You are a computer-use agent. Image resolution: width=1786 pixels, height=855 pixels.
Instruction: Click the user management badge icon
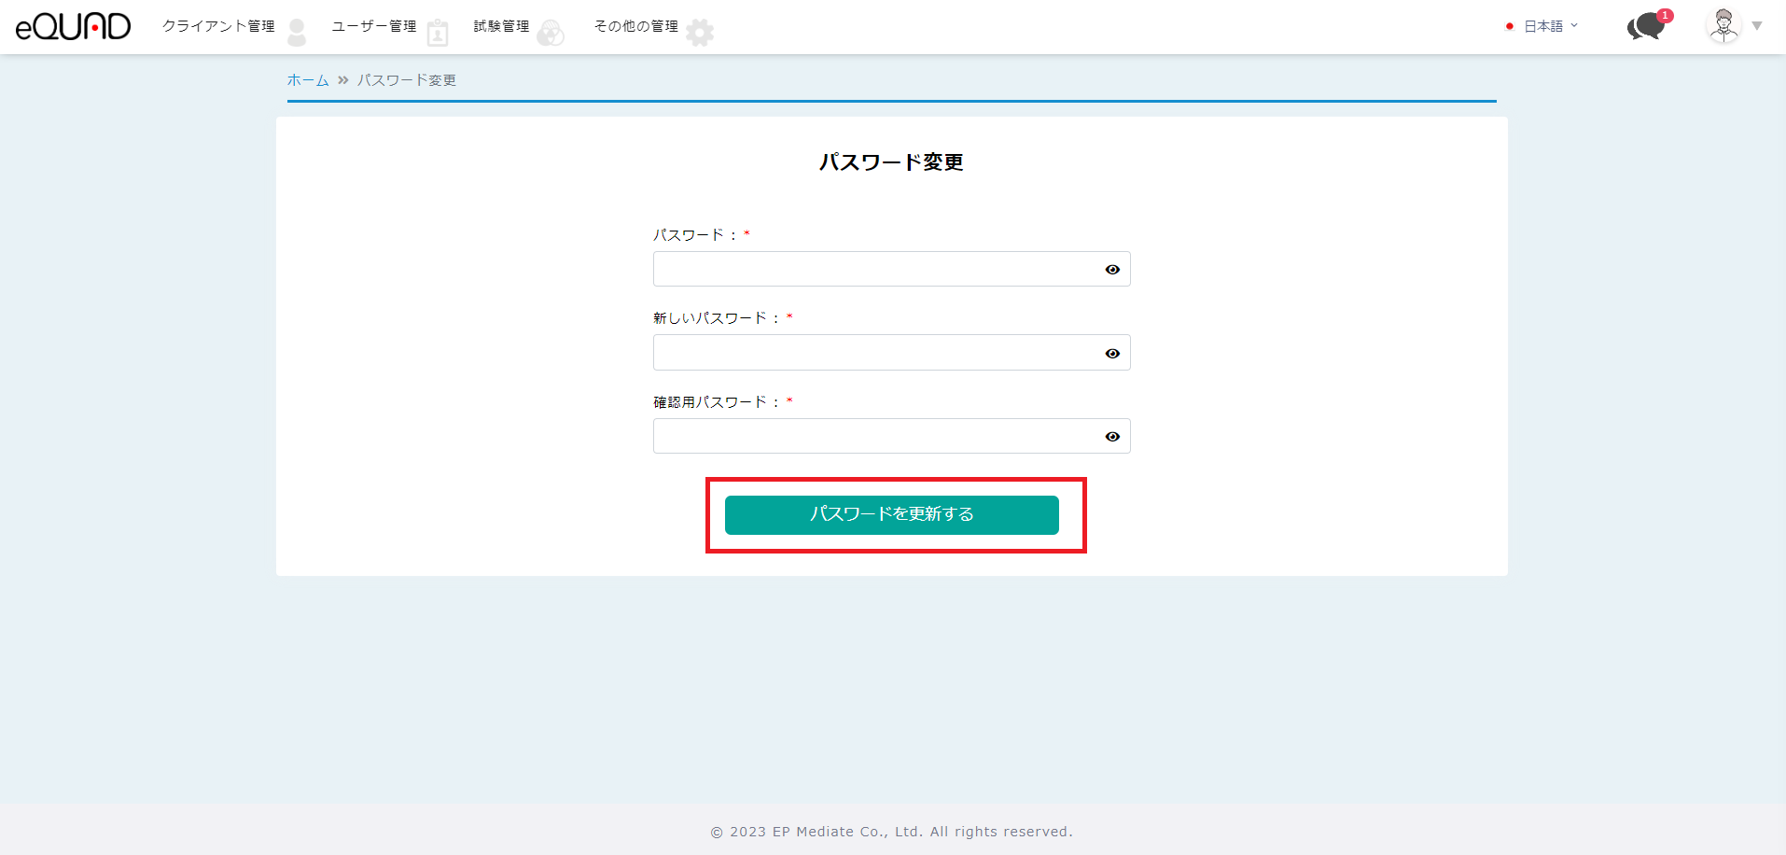click(x=437, y=33)
